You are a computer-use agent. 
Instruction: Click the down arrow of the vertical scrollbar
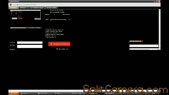[159, 47]
